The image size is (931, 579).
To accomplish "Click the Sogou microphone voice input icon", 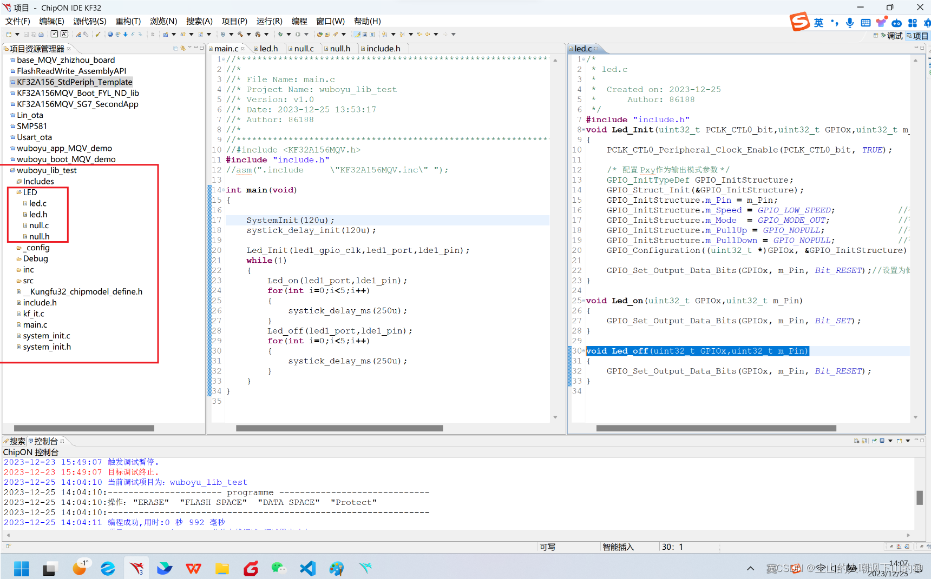I will click(x=850, y=23).
